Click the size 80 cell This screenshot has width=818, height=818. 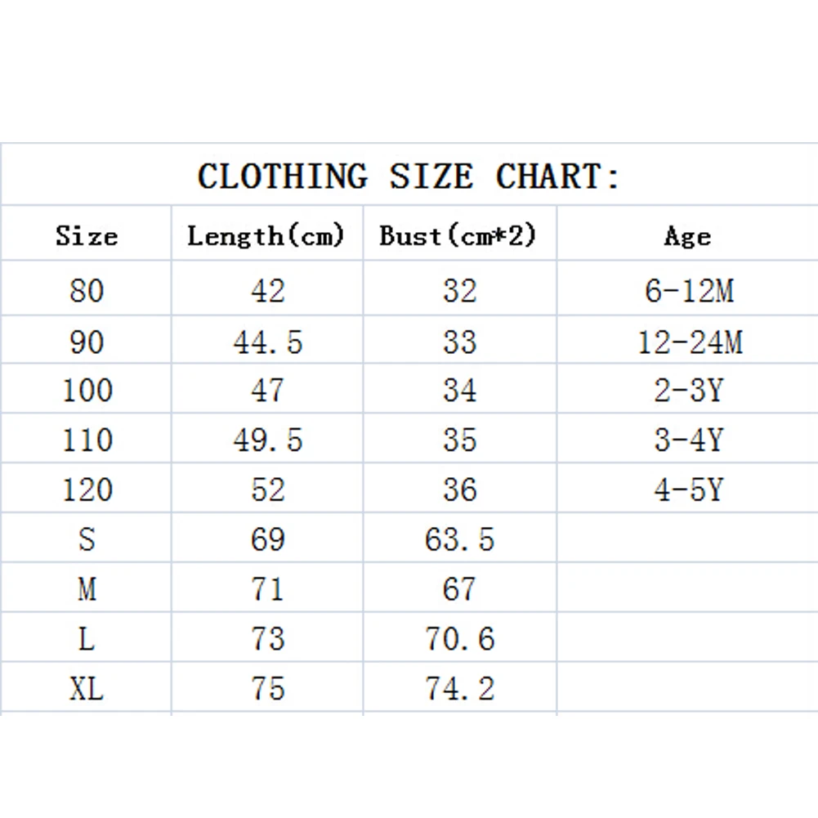tap(87, 291)
